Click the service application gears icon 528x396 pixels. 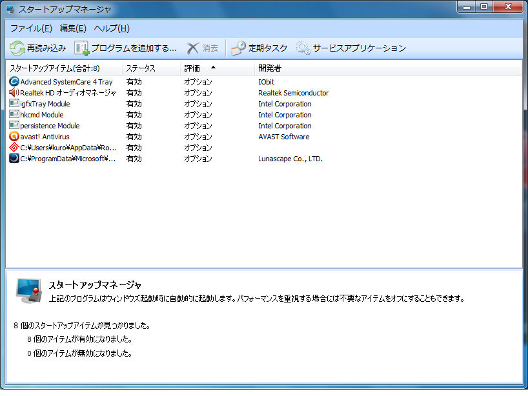click(303, 48)
